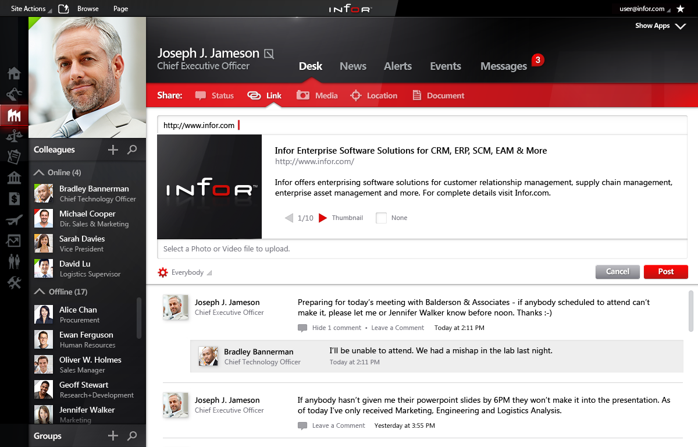The height and width of the screenshot is (447, 698).
Task: Click comment bubble icon under Yesterday post
Action: click(302, 426)
